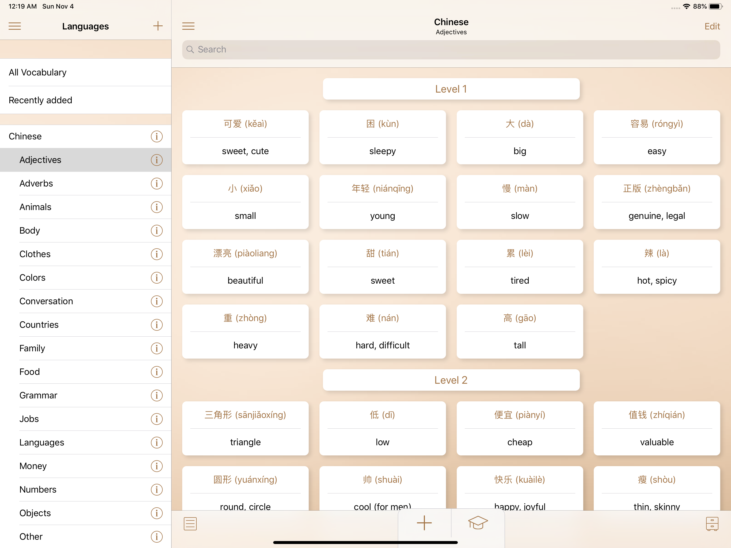The width and height of the screenshot is (731, 548).
Task: Show info for Animals category
Action: pyautogui.click(x=157, y=207)
